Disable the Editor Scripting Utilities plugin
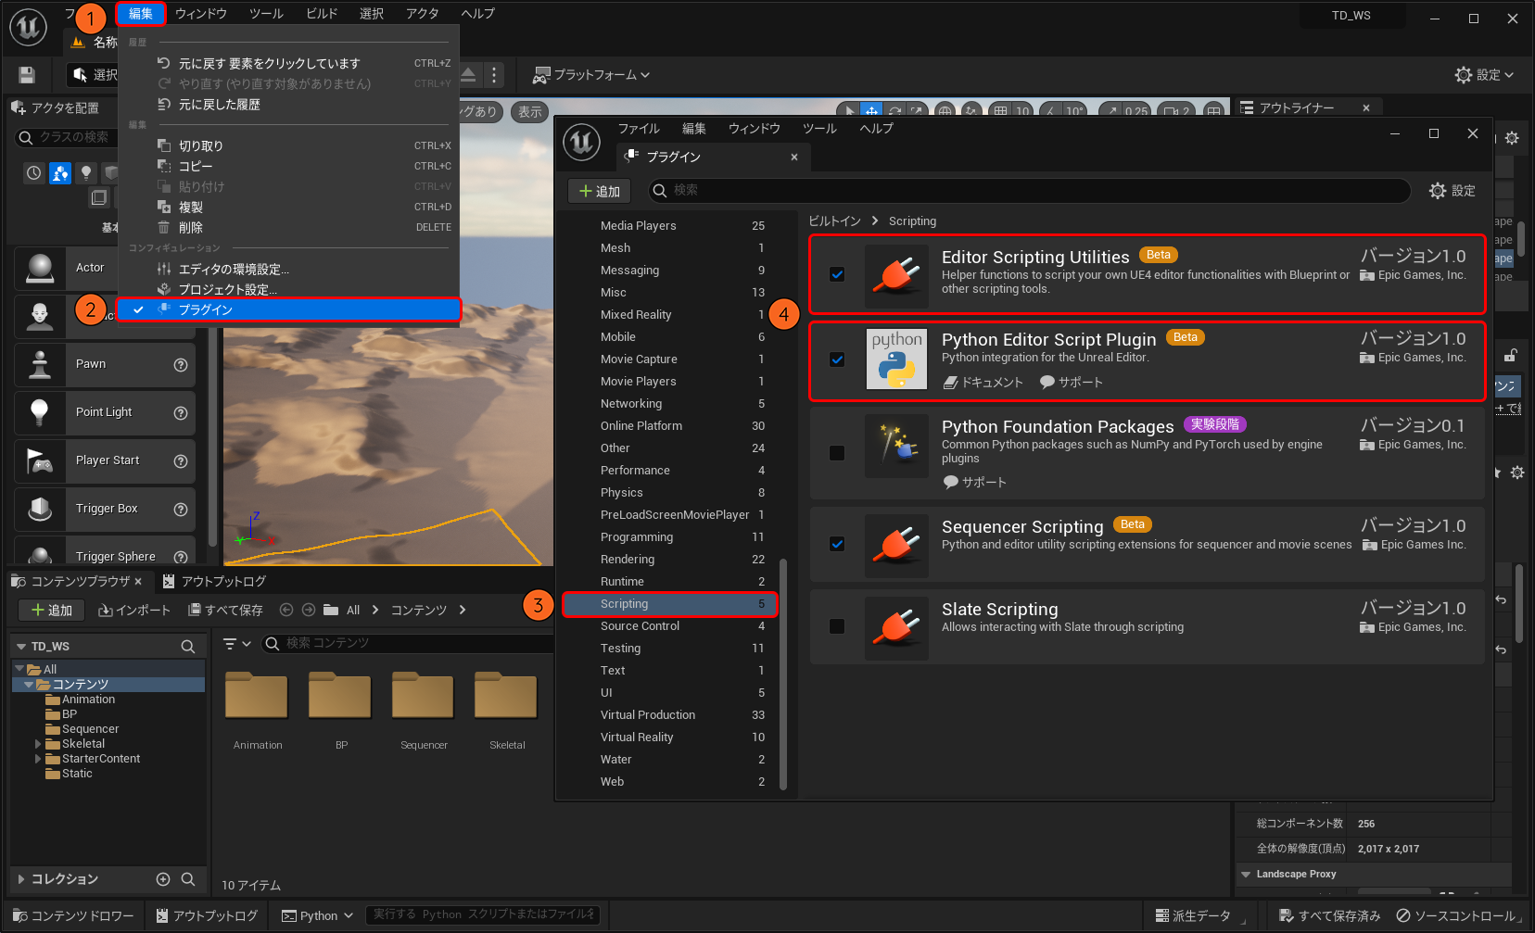Screen dimensions: 1535x933 pyautogui.click(x=837, y=274)
